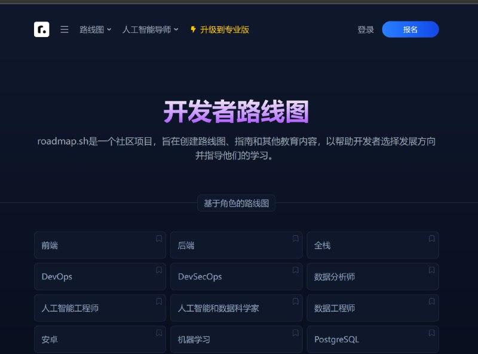The width and height of the screenshot is (478, 354).
Task: Open the 数据分析师 roadmap card
Action: pyautogui.click(x=373, y=276)
